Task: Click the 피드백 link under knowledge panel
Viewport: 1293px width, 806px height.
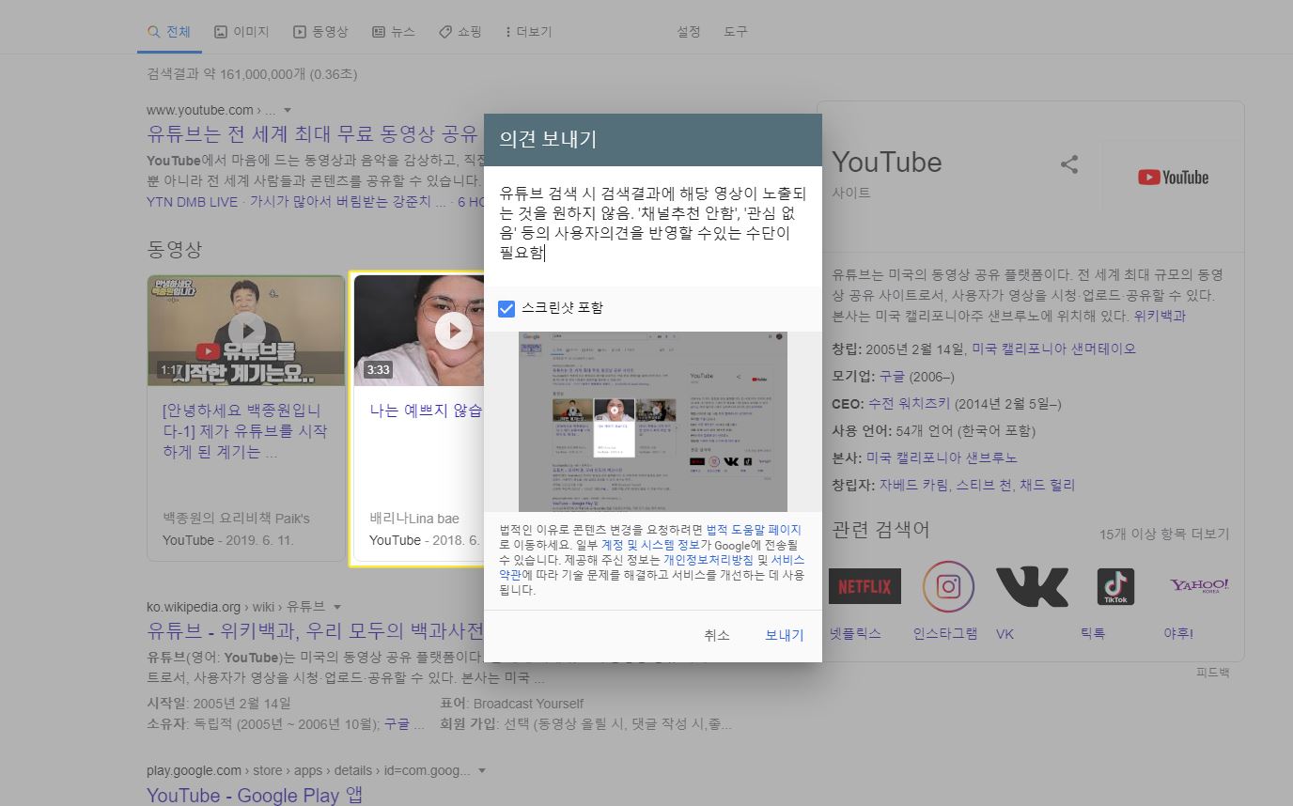Action: coord(1212,673)
